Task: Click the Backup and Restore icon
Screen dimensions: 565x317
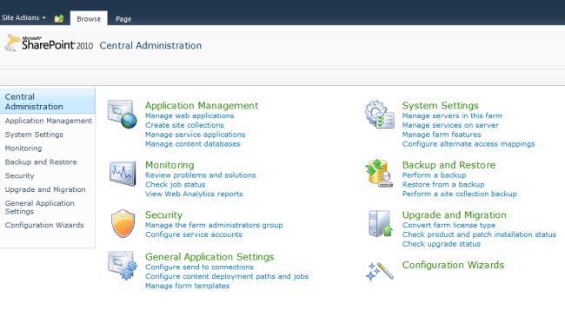Action: [x=379, y=174]
